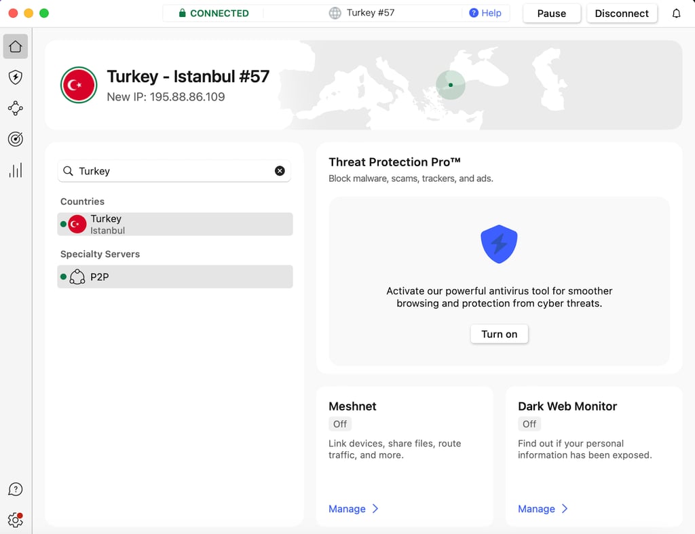Screen dimensions: 695x534
Task: Focus the server search field
Action: 174,171
